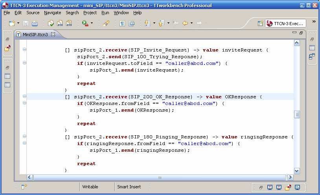Open the lower table view icon on left sidebar
The width and height of the screenshot is (320, 195).
(x=7, y=85)
